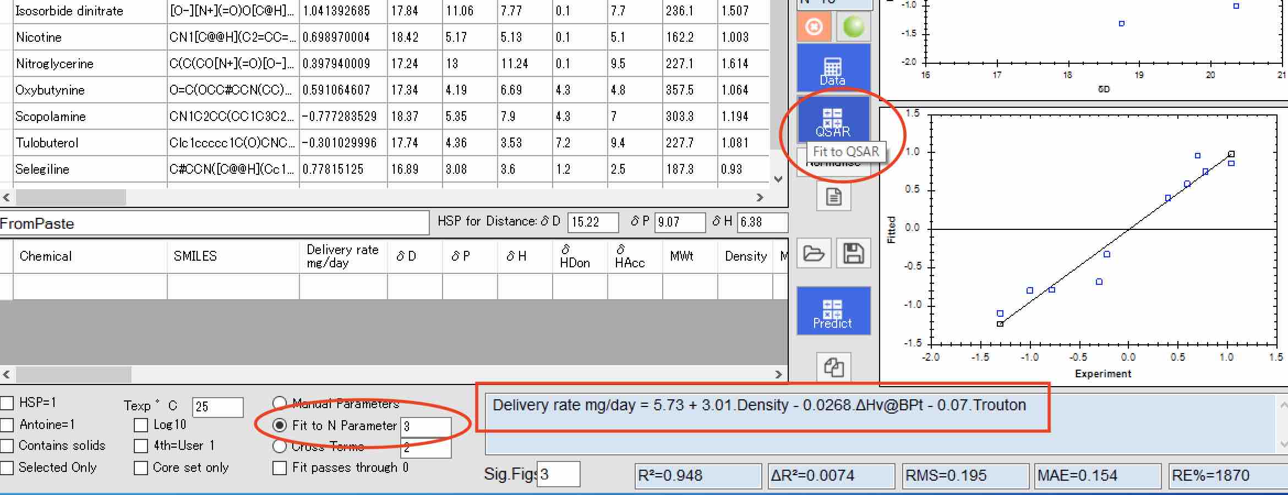The image size is (1288, 495).
Task: Click Oxybutynine's MWt value 357.5
Action: [690, 90]
